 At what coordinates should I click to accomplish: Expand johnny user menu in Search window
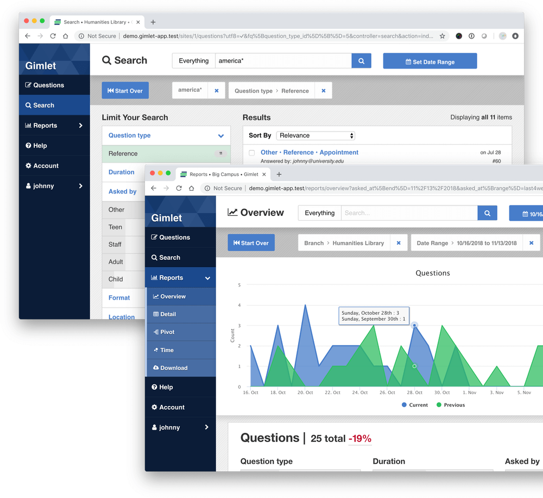(54, 186)
